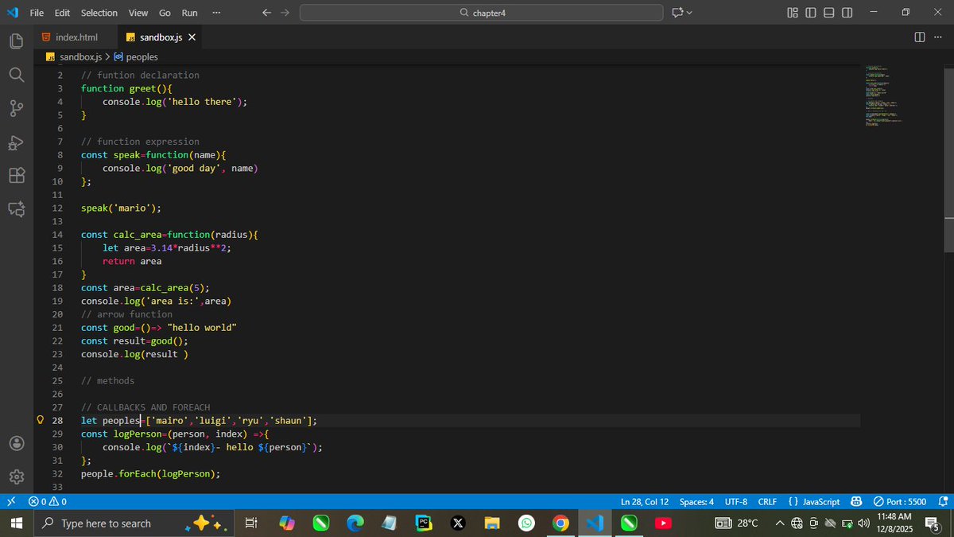
Task: Toggle the Primary Side Bar visibility
Action: pos(809,13)
